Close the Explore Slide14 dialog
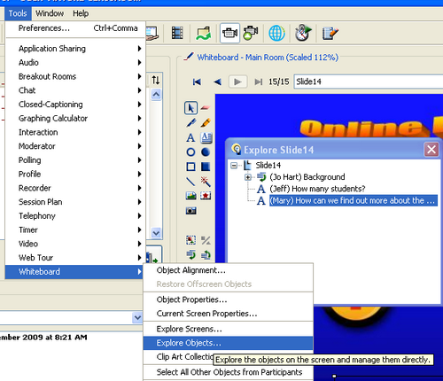The height and width of the screenshot is (381, 443). coord(431,150)
